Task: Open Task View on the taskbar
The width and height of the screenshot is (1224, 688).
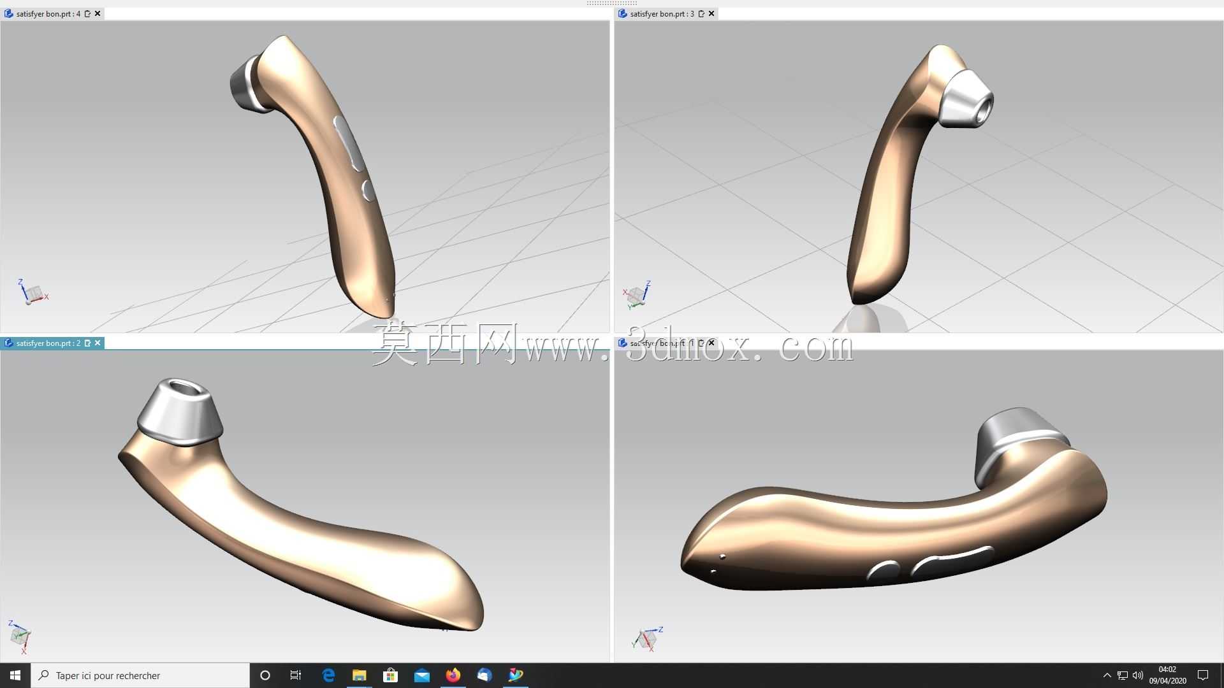Action: pyautogui.click(x=296, y=675)
